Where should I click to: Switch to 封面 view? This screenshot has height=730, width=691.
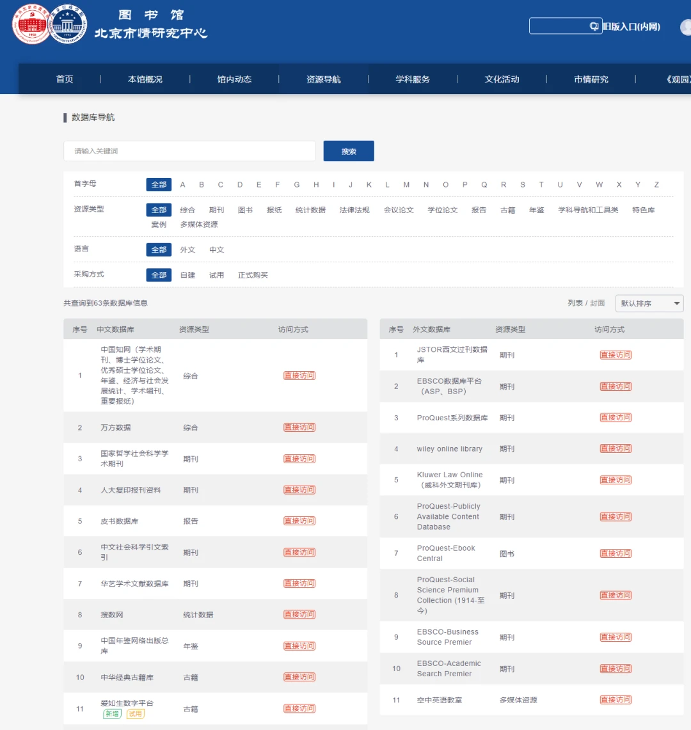[x=598, y=303]
